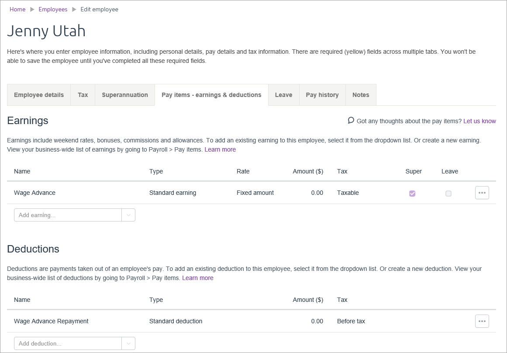
Task: Open the Wage Advance Repayment options menu
Action: 482,321
